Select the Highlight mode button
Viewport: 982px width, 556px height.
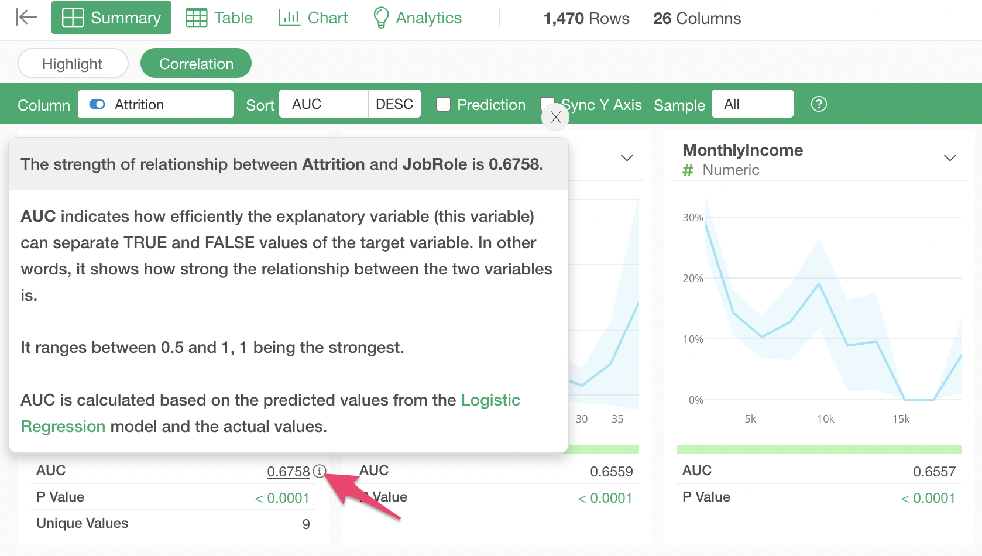click(x=73, y=63)
